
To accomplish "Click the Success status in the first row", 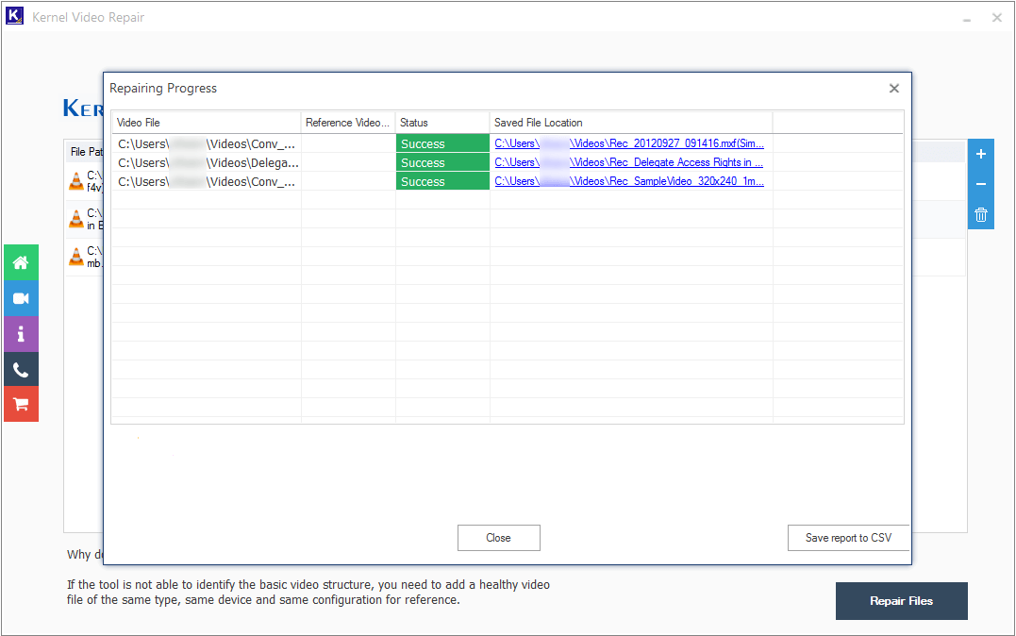I will 442,144.
